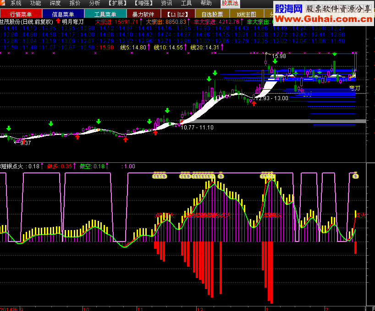Click the app logo icon at top-left
Image resolution: width=375 pixels, height=311 pixels.
point(2,3)
